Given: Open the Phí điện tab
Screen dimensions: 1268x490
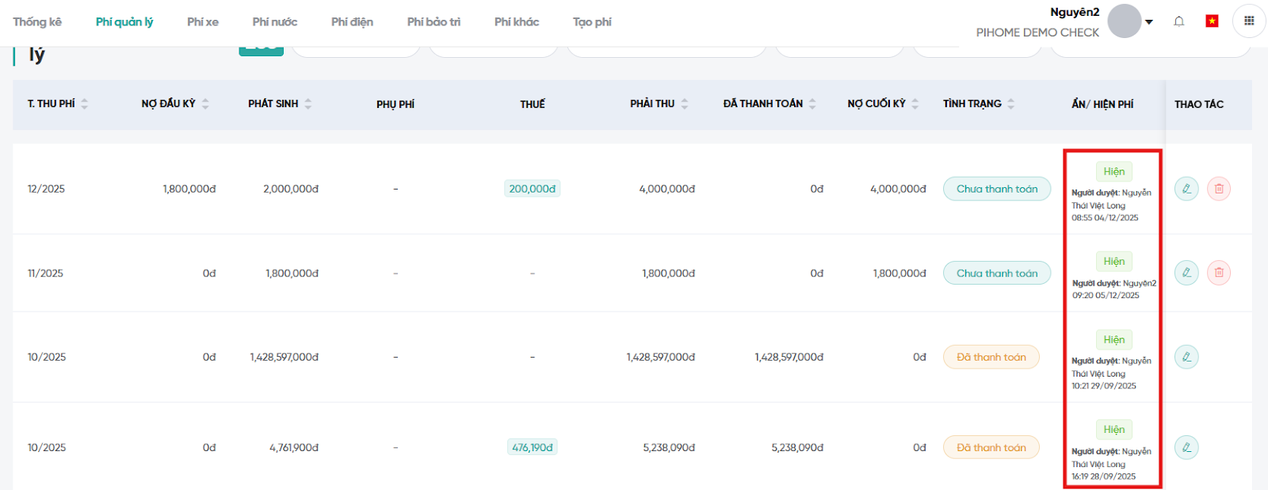Looking at the screenshot, I should click(352, 22).
